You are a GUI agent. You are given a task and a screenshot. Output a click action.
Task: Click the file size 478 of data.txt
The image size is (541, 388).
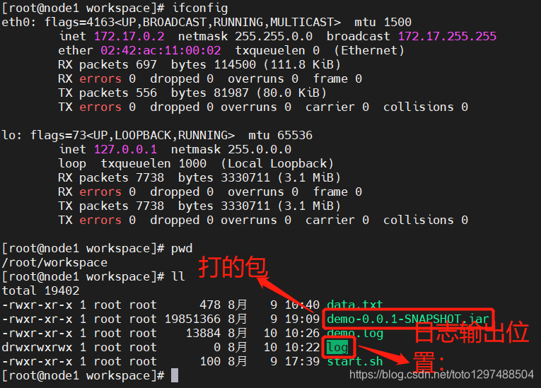tap(210, 305)
